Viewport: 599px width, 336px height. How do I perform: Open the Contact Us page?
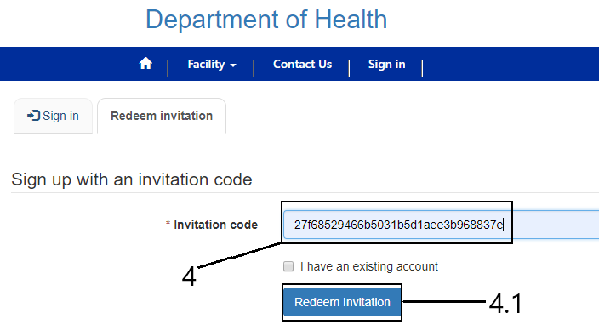pos(302,64)
